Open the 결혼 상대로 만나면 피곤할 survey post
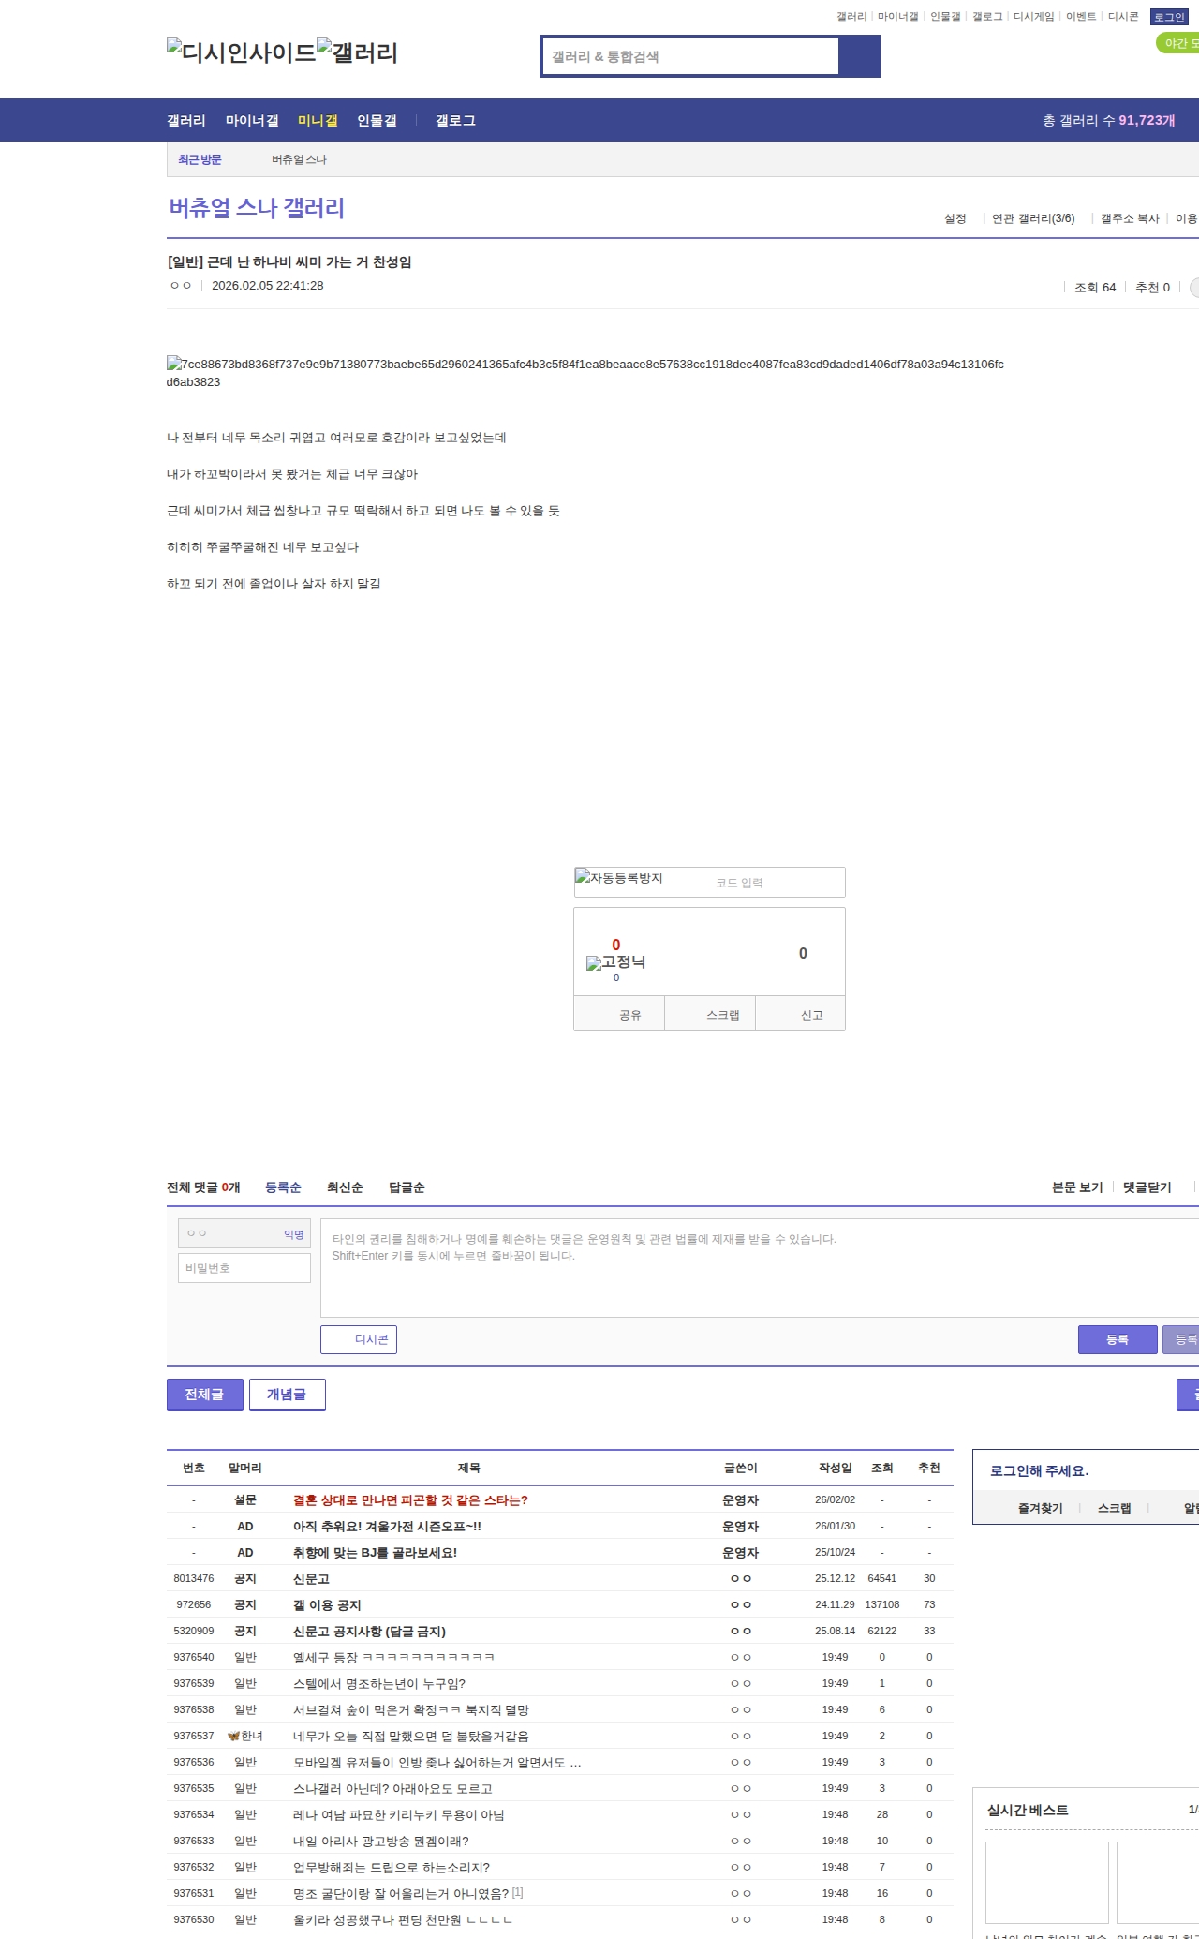This screenshot has height=1939, width=1199. [410, 1499]
